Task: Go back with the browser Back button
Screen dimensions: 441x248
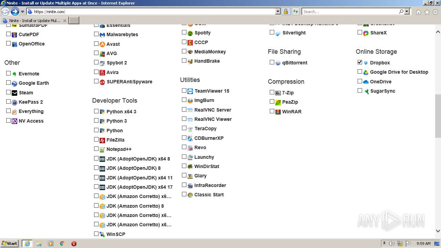Action: tap(6, 12)
